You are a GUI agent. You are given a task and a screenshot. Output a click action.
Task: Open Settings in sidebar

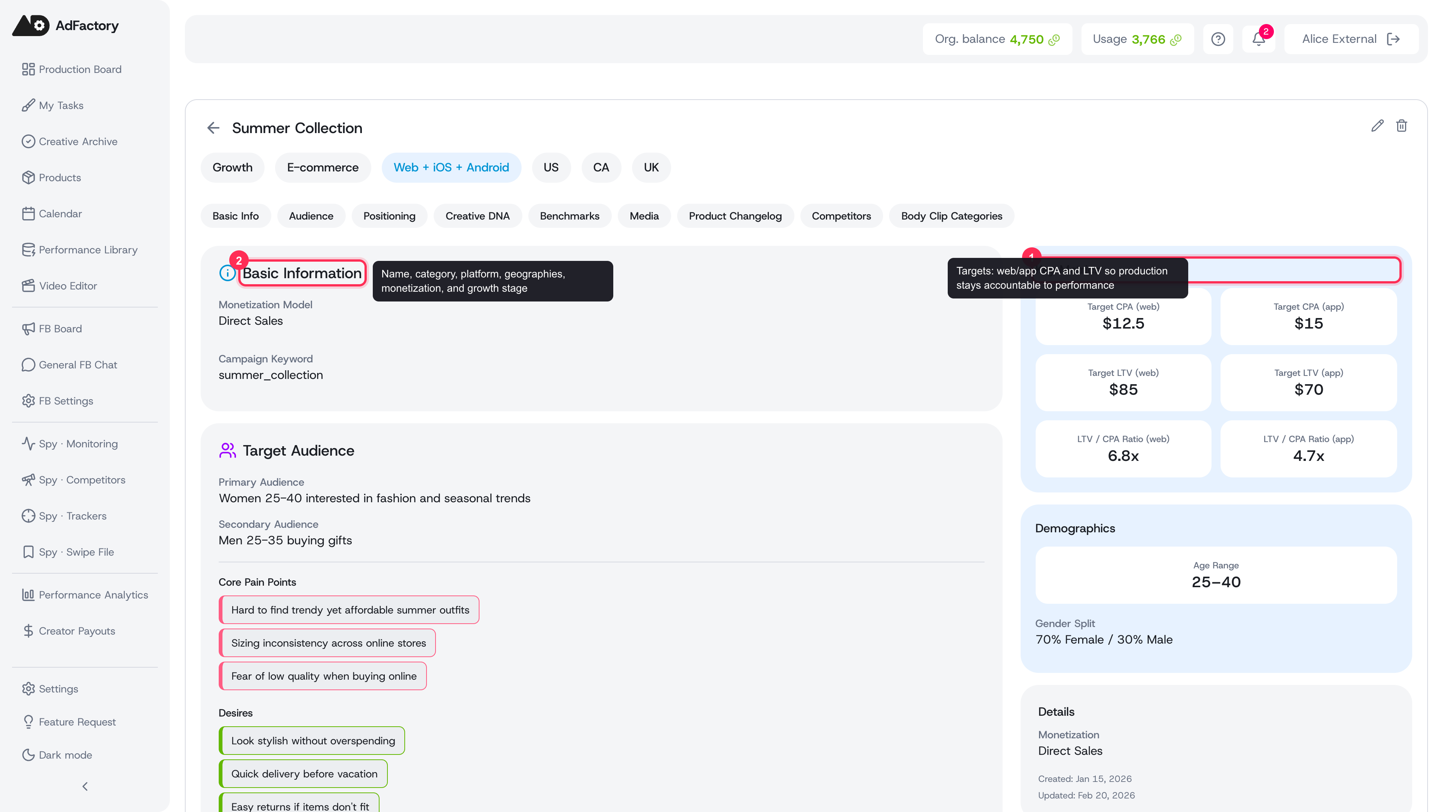click(50, 689)
